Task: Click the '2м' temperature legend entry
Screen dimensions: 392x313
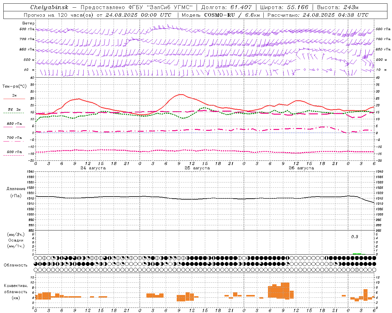Action: coord(14,95)
